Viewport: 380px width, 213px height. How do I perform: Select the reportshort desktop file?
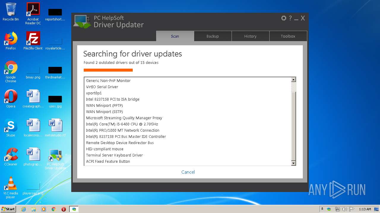pos(55,14)
